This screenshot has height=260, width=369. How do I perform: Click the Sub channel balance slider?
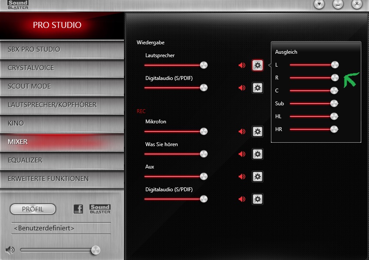314,104
